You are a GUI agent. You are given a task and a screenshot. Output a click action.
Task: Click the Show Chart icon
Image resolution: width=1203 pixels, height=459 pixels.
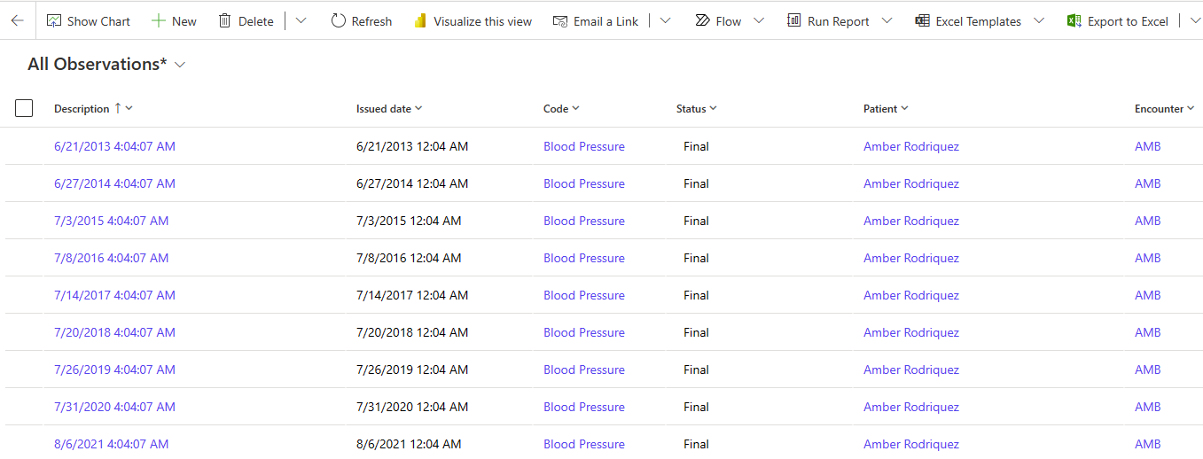pyautogui.click(x=54, y=20)
